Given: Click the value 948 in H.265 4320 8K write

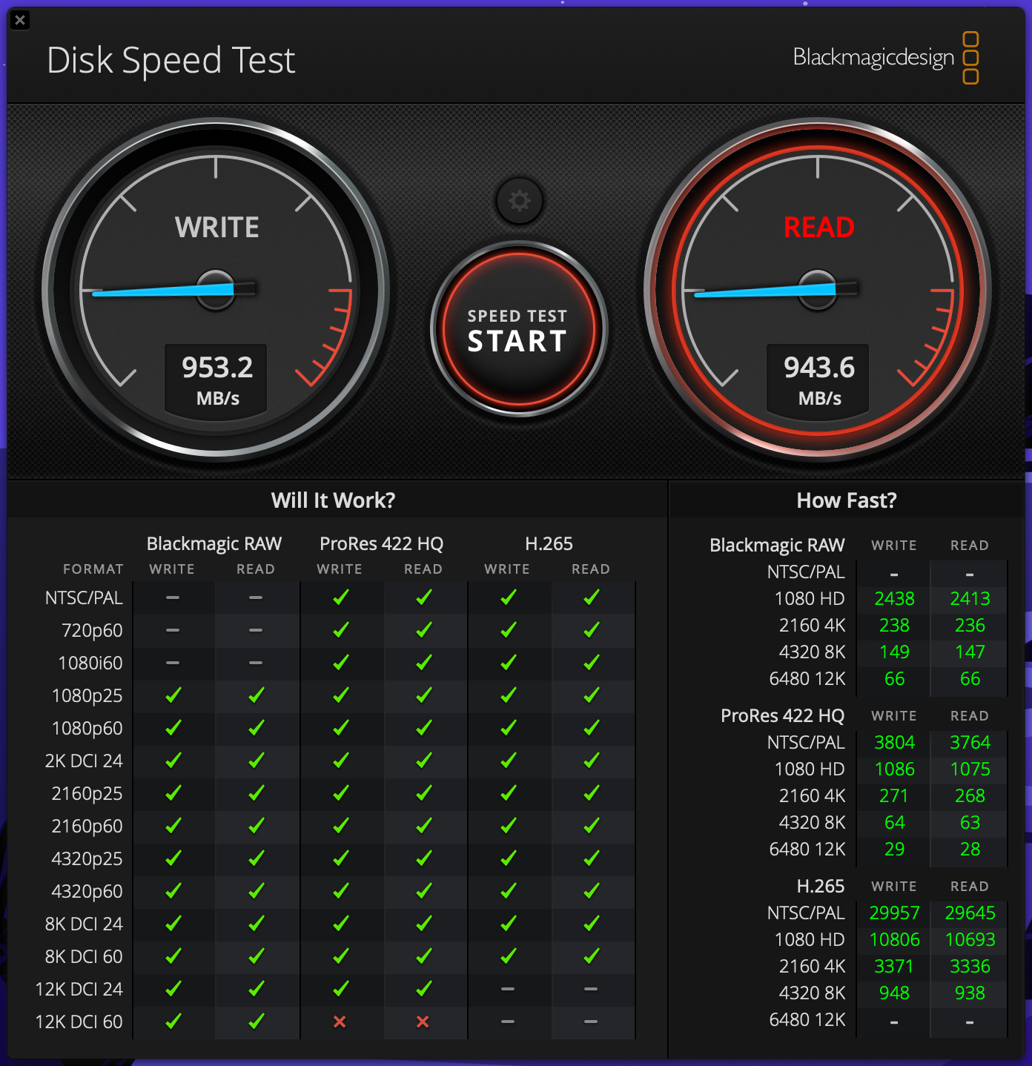Looking at the screenshot, I should pyautogui.click(x=894, y=993).
